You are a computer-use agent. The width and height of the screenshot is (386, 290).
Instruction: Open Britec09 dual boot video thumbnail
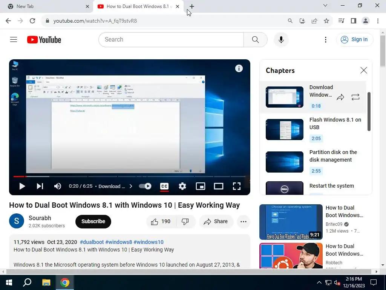[x=291, y=222]
